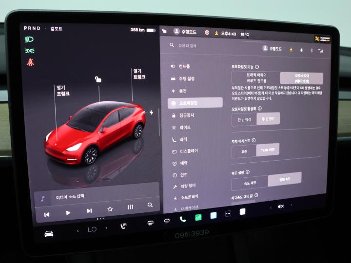Image resolution: width=351 pixels, height=263 pixels.
Task: Open the media equalizer icon
Action: tap(130, 207)
